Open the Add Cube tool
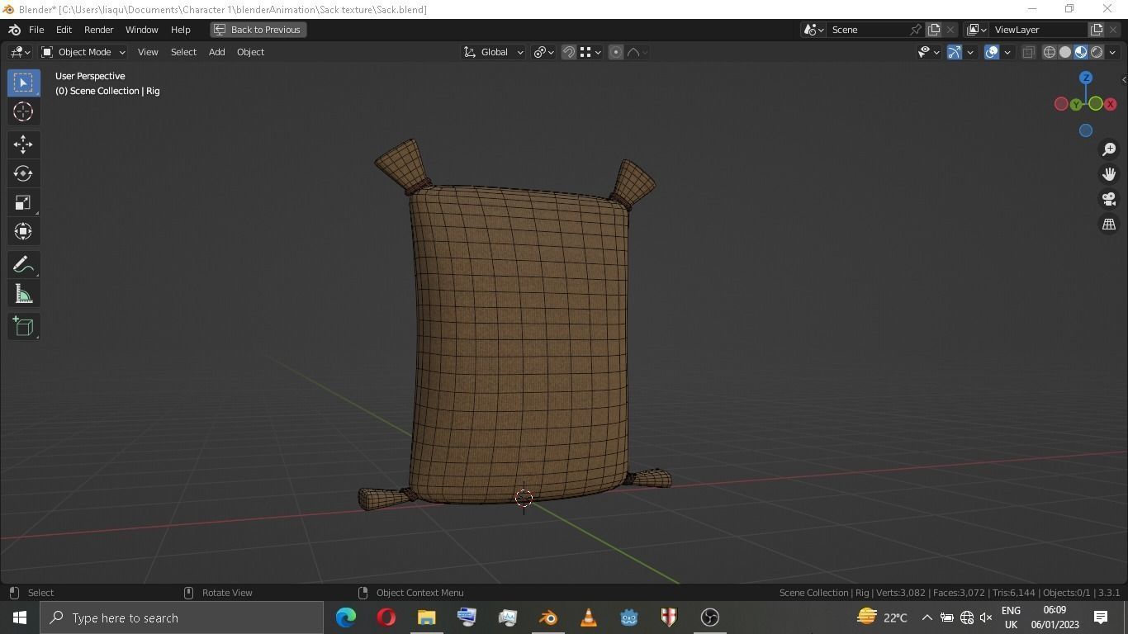This screenshot has height=634, width=1128. [22, 326]
